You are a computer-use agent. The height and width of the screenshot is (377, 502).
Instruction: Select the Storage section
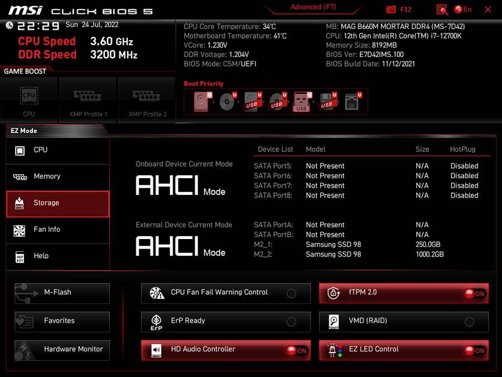click(58, 203)
